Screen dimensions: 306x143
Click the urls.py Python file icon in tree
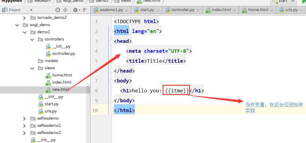(x=41, y=111)
